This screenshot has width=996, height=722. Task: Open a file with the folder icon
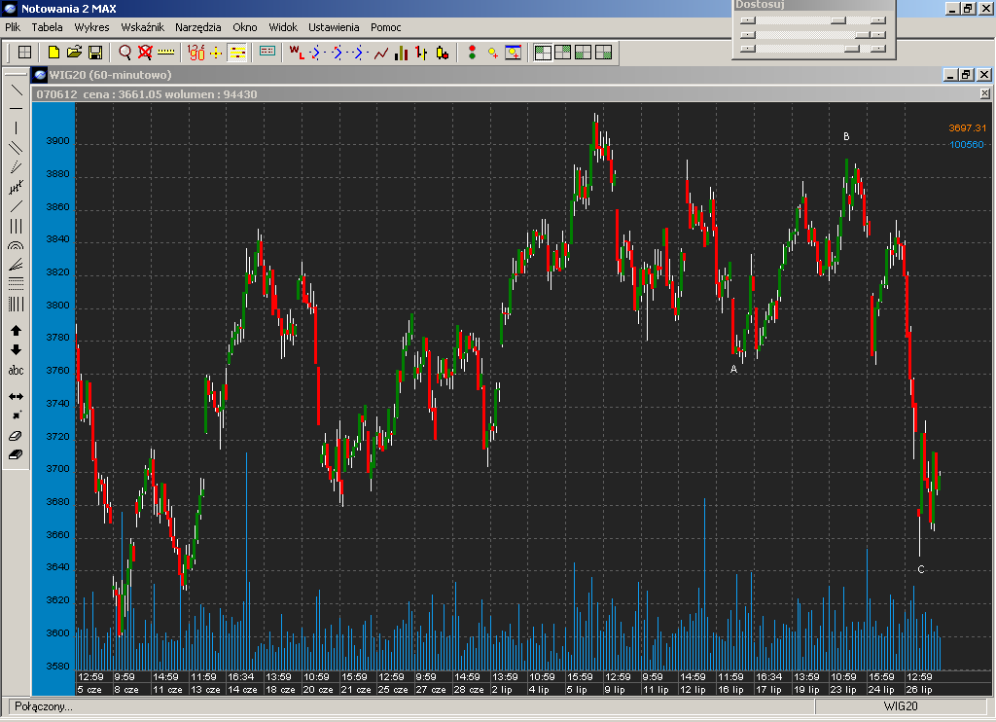click(74, 53)
